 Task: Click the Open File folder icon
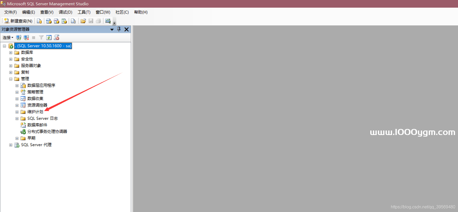pos(83,21)
